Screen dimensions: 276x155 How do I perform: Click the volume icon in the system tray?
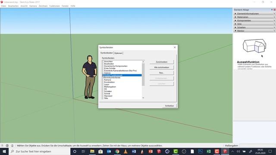coord(238,151)
